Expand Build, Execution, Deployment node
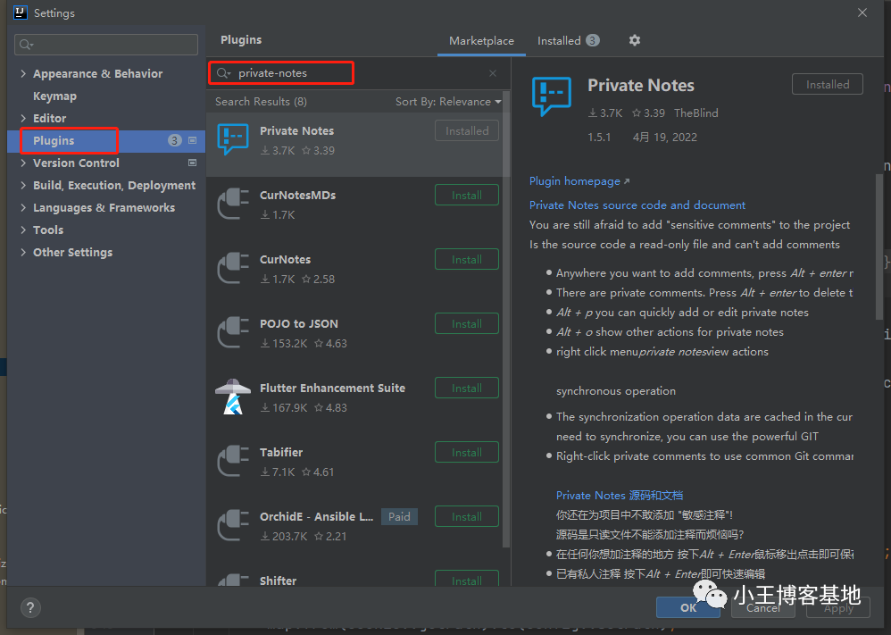Viewport: 891px width, 635px height. tap(23, 186)
